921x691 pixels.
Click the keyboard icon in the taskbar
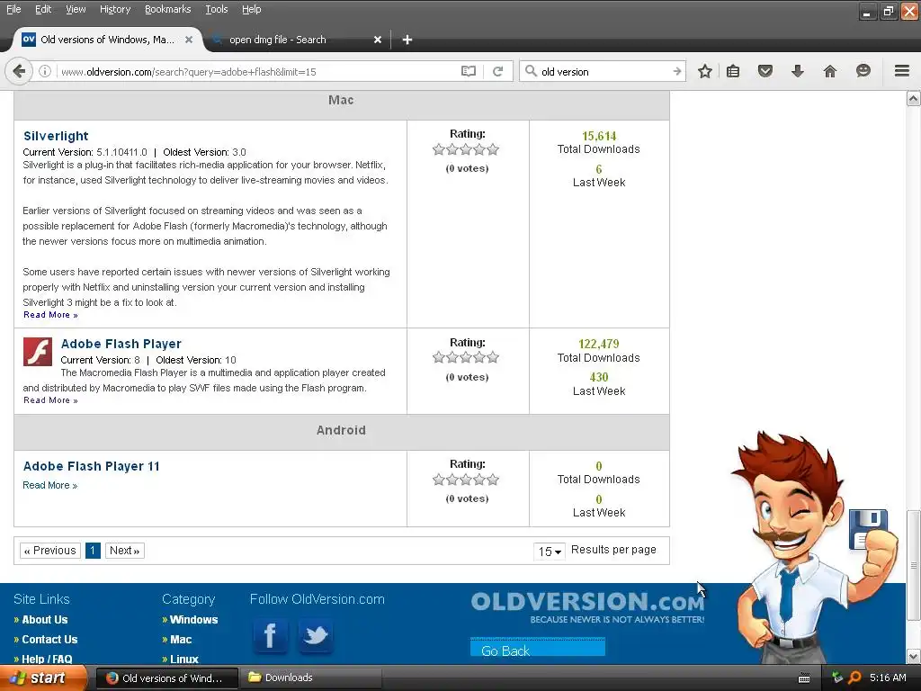point(804,678)
